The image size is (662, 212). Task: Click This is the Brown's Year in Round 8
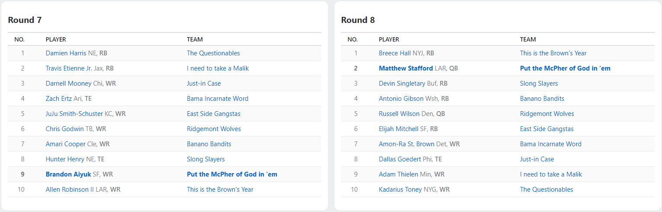pyautogui.click(x=553, y=53)
